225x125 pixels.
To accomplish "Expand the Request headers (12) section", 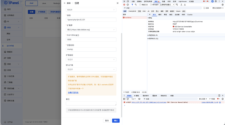I will pyautogui.click(x=153, y=39).
